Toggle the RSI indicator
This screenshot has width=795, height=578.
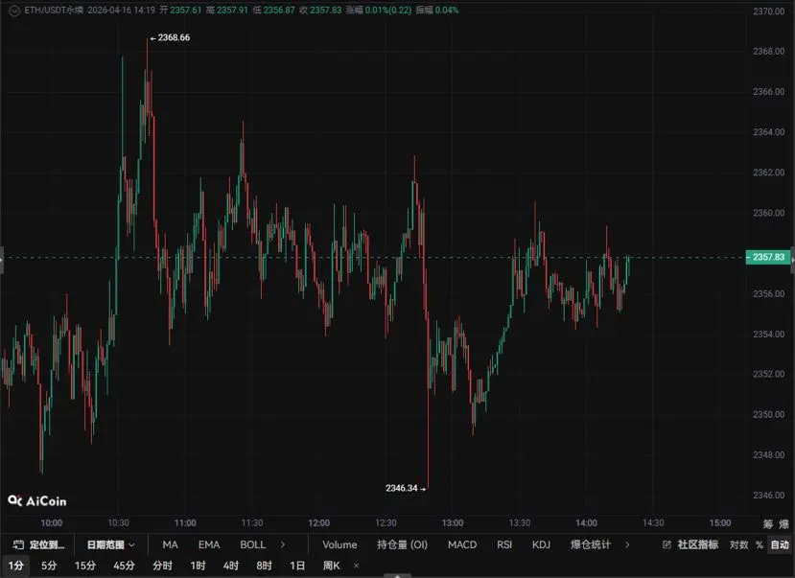(x=504, y=544)
